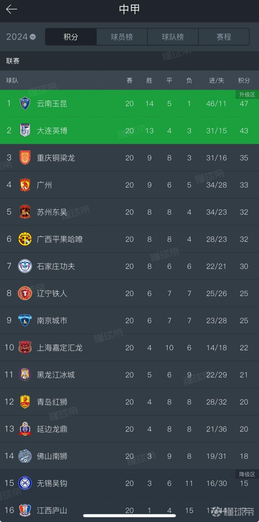259x522 pixels.
Task: Tap the 广西平果哈嘹 team badge
Action: pyautogui.click(x=25, y=239)
